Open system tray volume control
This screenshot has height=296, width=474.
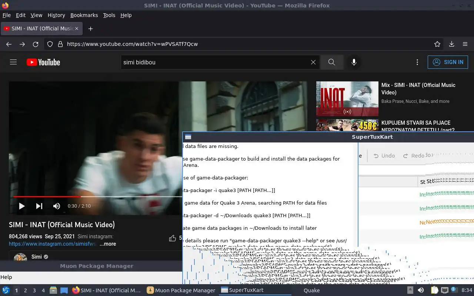pyautogui.click(x=421, y=290)
